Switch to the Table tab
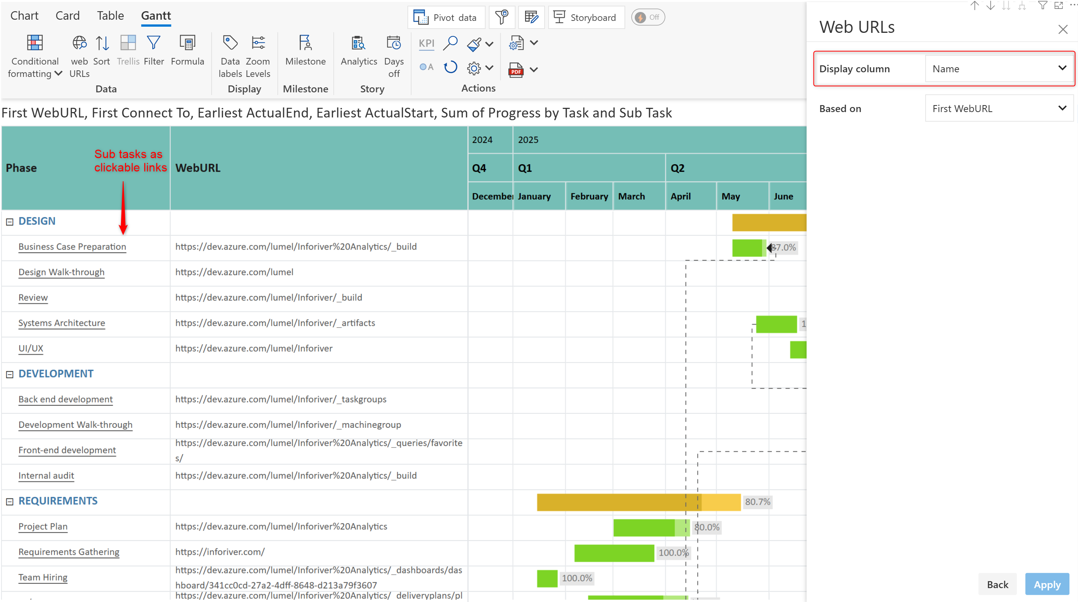The width and height of the screenshot is (1078, 602). tap(111, 15)
